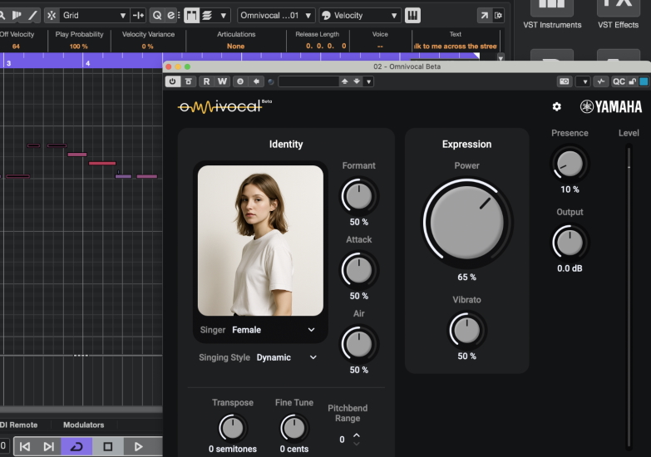
Task: Open VST Effects panel
Action: click(x=618, y=15)
